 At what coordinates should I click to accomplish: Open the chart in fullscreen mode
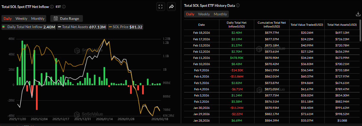160,7
